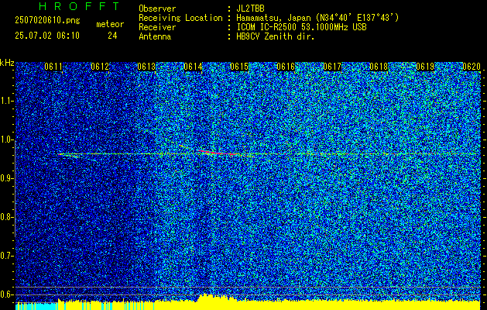This screenshot has height=310, width=487.
Task: Click the 'Observer' field label
Action: 157,9
